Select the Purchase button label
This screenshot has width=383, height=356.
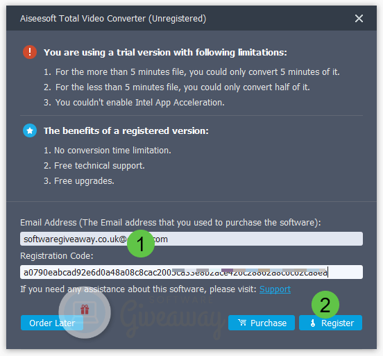pos(269,323)
